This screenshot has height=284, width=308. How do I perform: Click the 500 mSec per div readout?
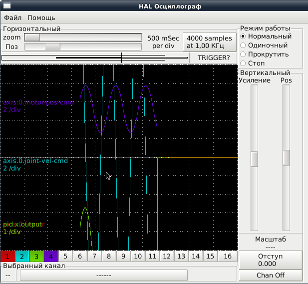pos(163,42)
